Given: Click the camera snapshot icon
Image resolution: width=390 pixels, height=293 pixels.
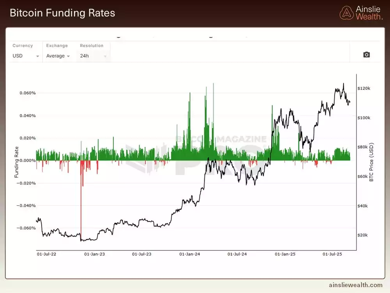Looking at the screenshot, I should [x=366, y=55].
